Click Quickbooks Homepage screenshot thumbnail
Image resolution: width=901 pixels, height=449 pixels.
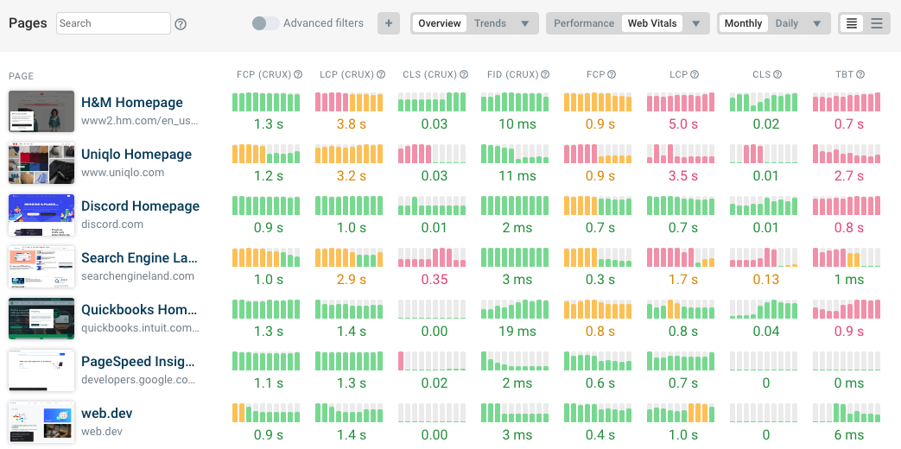coord(41,318)
